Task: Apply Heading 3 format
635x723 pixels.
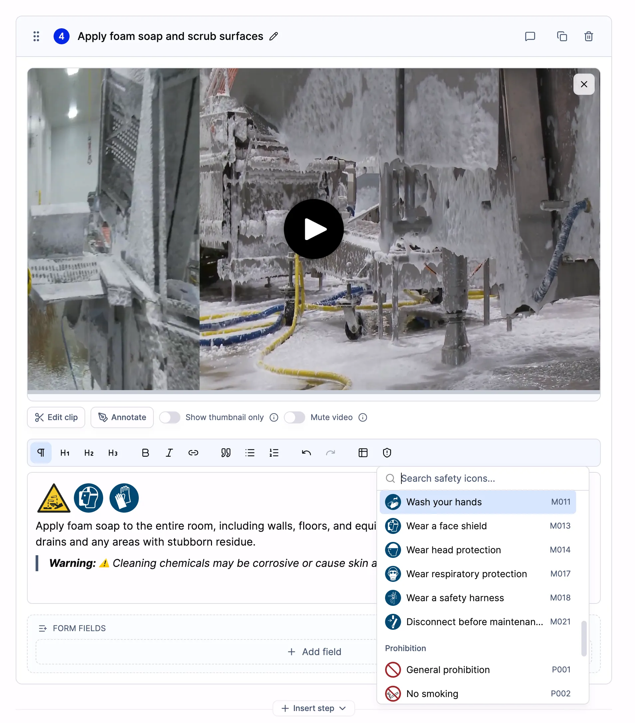Action: click(113, 453)
